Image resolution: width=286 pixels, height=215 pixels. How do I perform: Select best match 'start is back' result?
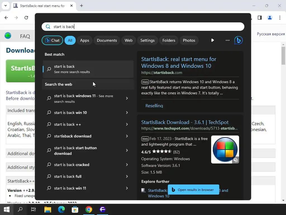(x=88, y=69)
